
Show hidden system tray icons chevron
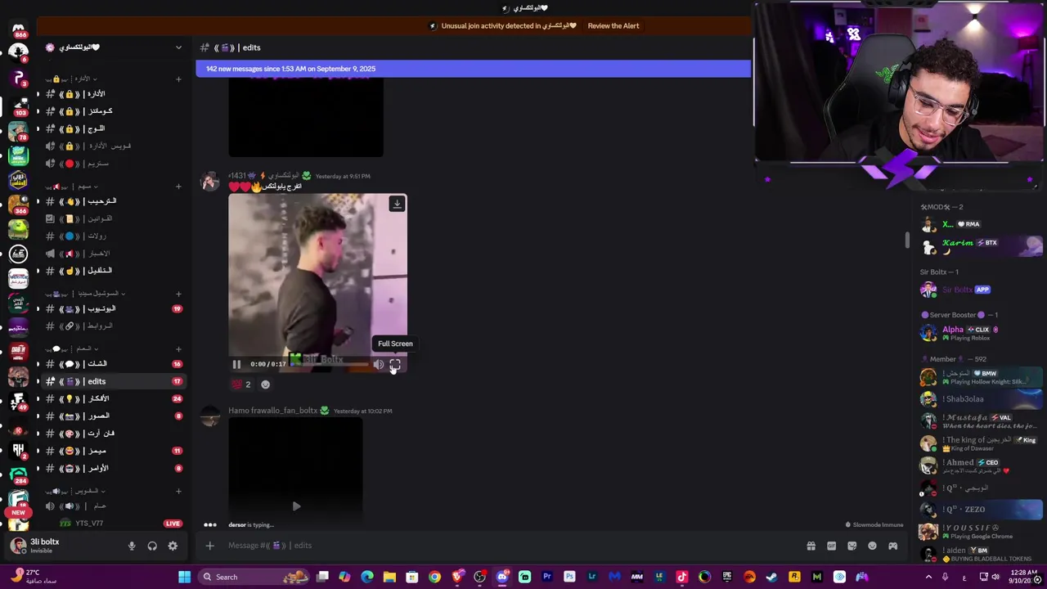pos(928,577)
